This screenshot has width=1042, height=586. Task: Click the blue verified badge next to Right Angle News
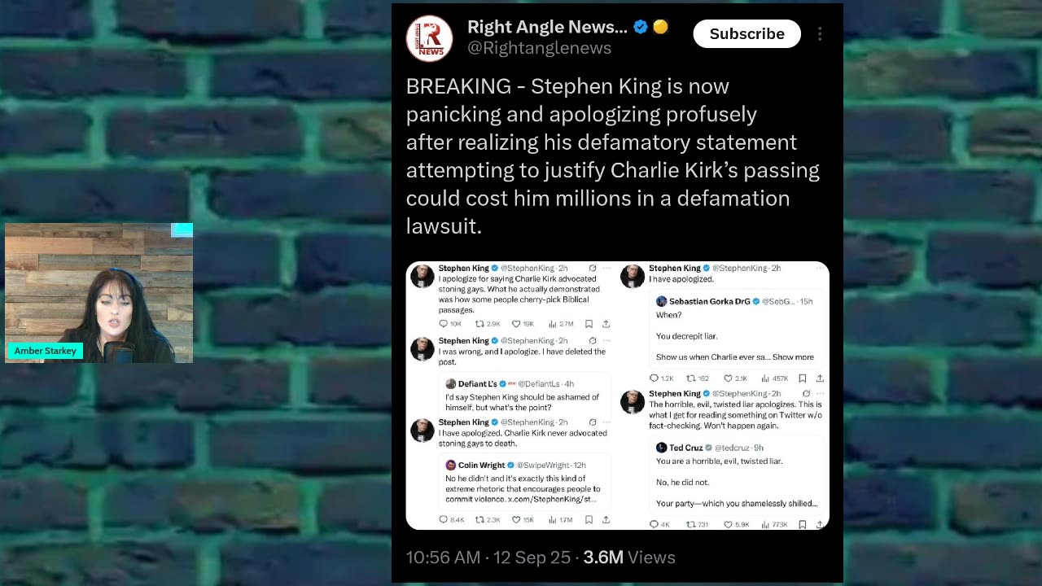click(x=641, y=27)
